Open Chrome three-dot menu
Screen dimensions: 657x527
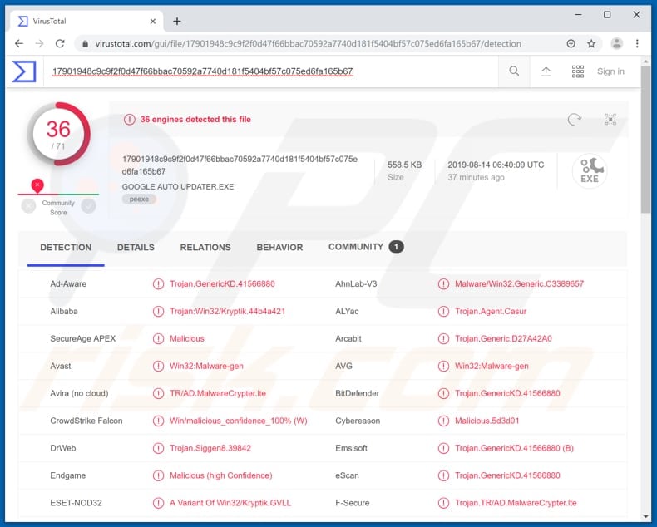[x=637, y=43]
